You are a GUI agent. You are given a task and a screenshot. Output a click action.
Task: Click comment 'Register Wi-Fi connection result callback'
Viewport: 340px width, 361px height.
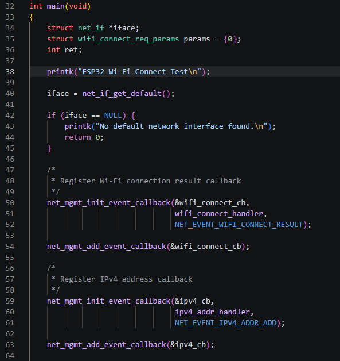[151, 181]
